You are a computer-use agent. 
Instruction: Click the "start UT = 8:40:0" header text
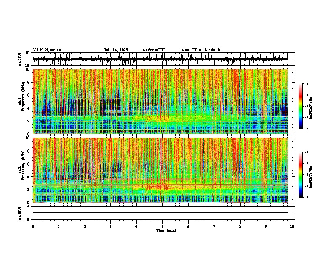[x=201, y=50]
